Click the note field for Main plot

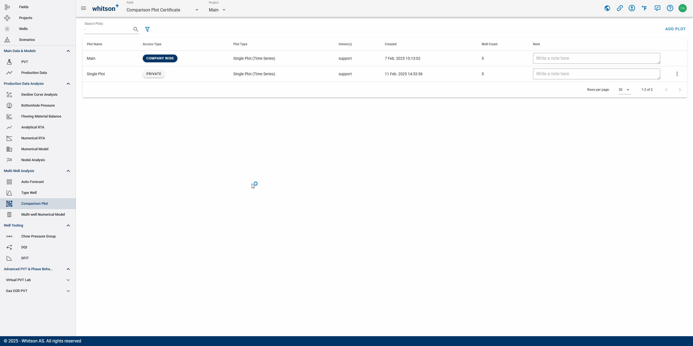point(596,58)
